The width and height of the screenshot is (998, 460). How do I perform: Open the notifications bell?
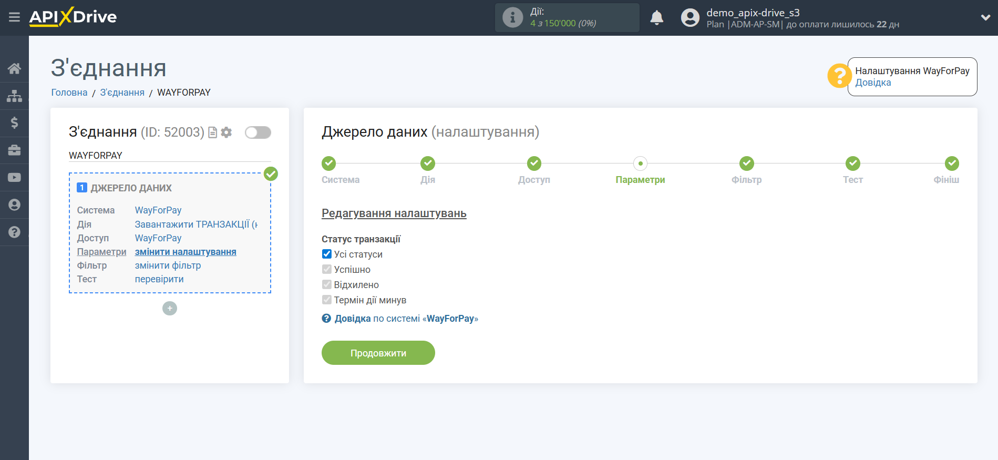tap(656, 18)
